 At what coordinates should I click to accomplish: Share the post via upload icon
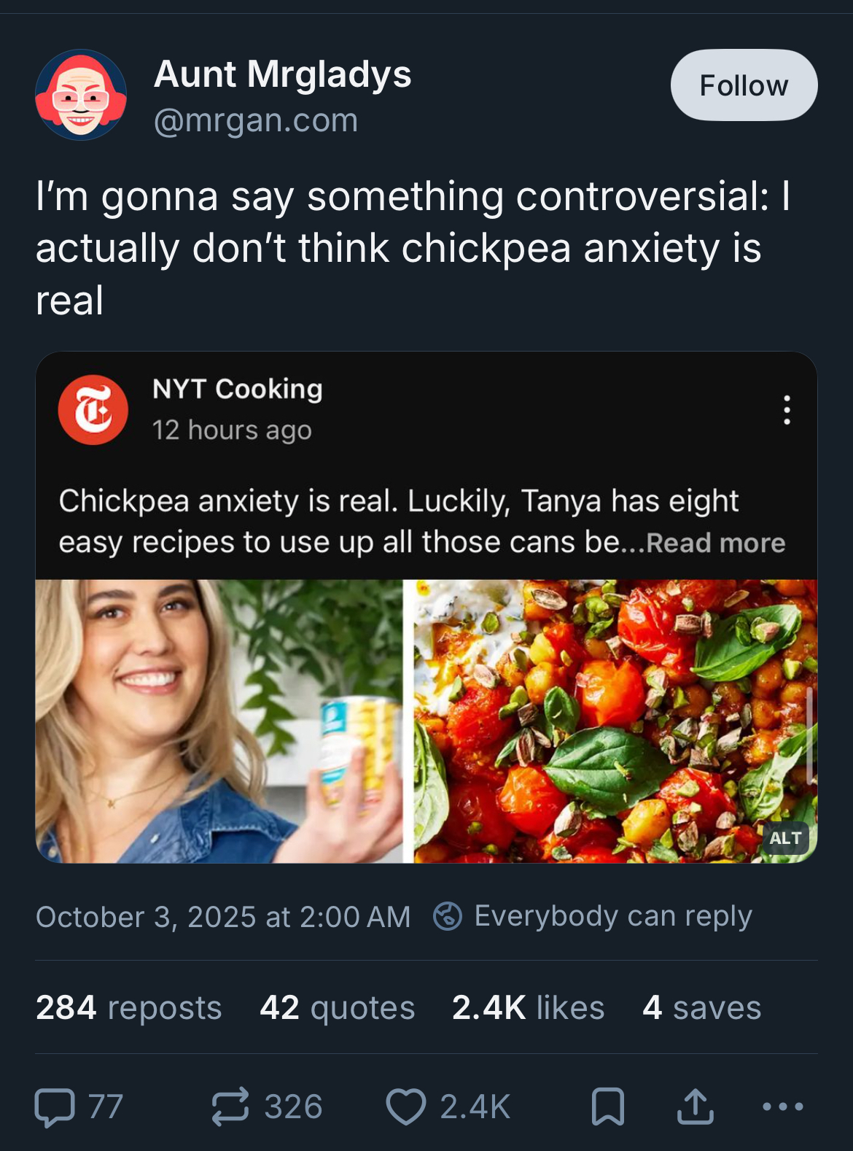pos(695,1107)
